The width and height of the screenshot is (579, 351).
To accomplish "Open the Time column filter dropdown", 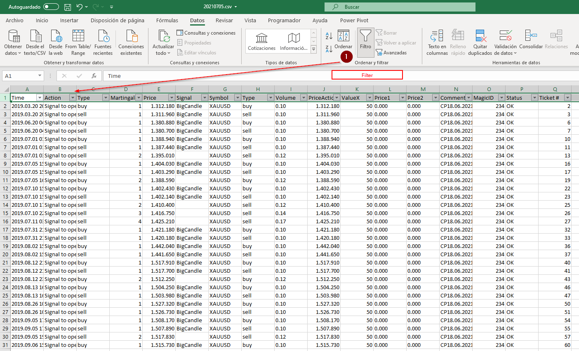I will pos(40,98).
